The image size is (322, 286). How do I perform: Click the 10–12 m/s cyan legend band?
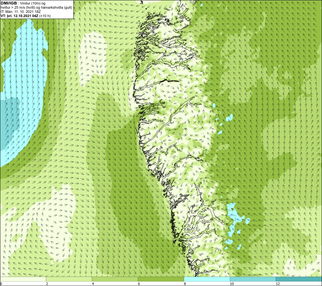[x=253, y=279]
